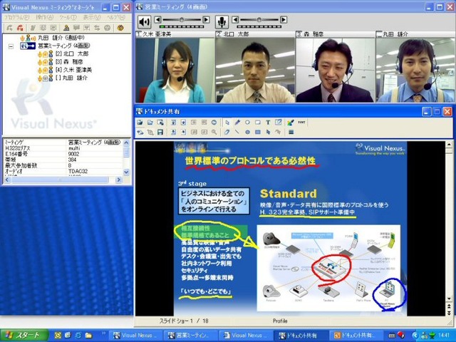Open the color paintbrush palette icon
The width and height of the screenshot is (456, 342).
point(290,123)
